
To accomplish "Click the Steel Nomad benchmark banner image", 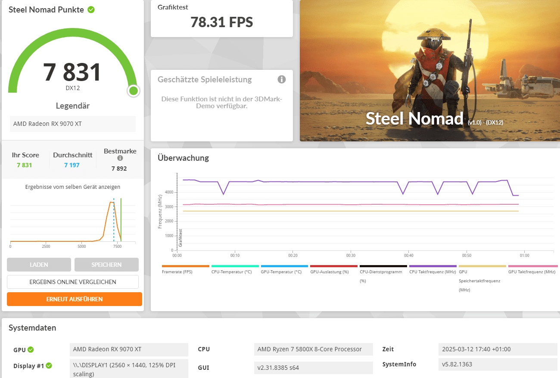I will [430, 71].
